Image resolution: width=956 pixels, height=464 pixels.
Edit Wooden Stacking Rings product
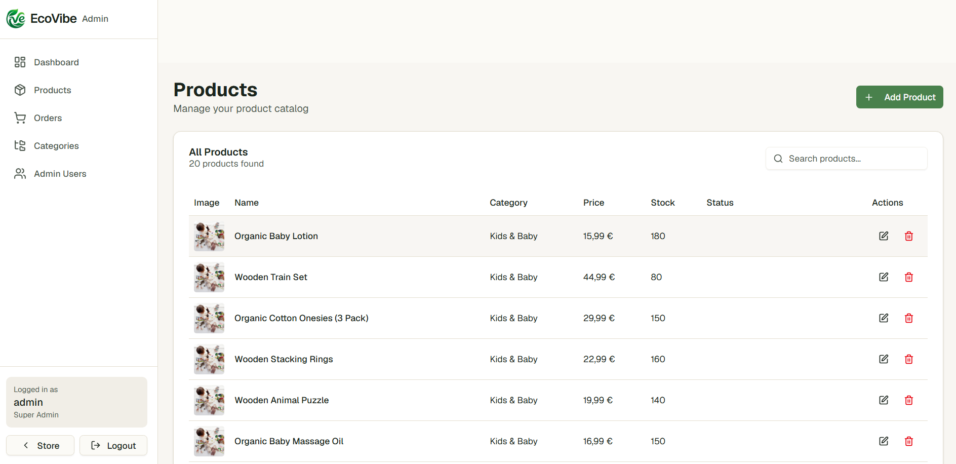coord(884,359)
